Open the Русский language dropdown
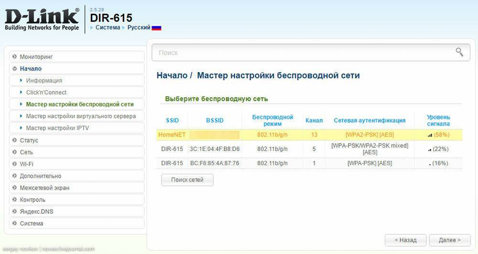 [x=139, y=28]
